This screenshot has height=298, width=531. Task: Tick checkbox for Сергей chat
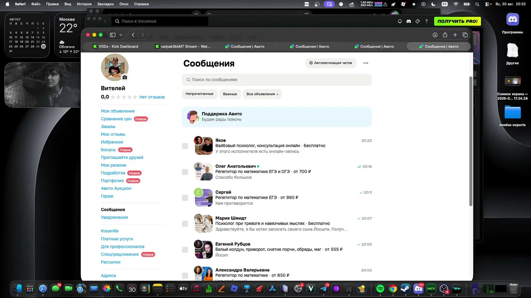click(x=185, y=198)
